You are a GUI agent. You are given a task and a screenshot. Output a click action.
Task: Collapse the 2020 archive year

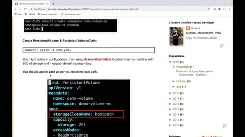[x=170, y=62]
